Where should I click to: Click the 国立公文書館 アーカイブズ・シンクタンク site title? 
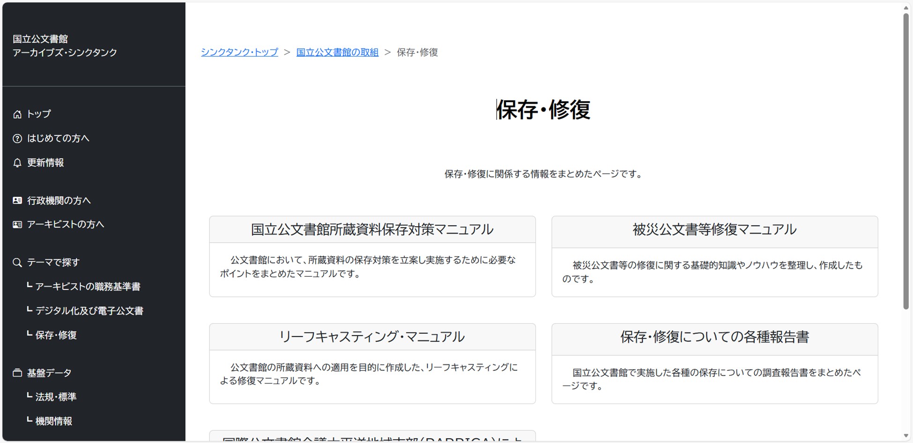click(x=65, y=46)
